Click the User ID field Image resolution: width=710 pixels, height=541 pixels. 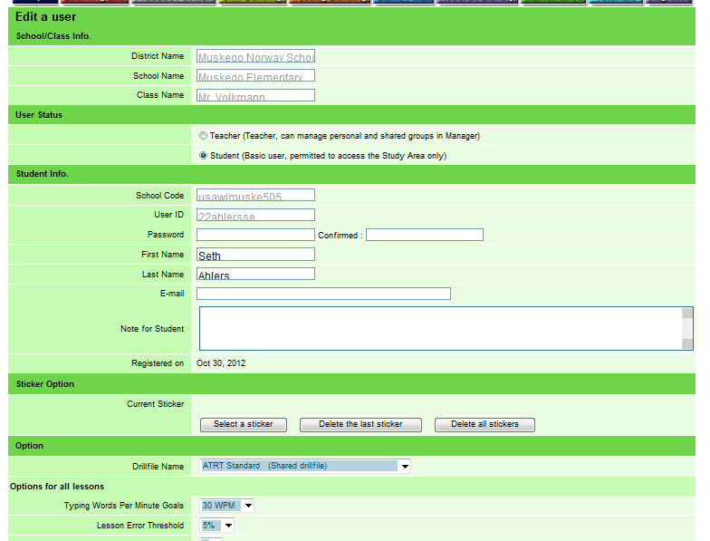pyautogui.click(x=255, y=215)
